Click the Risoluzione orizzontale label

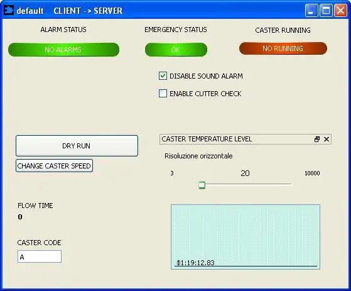click(x=198, y=156)
